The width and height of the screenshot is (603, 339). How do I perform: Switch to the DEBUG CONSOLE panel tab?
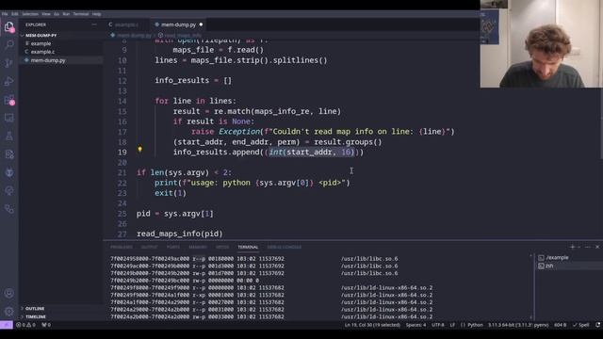tap(285, 247)
